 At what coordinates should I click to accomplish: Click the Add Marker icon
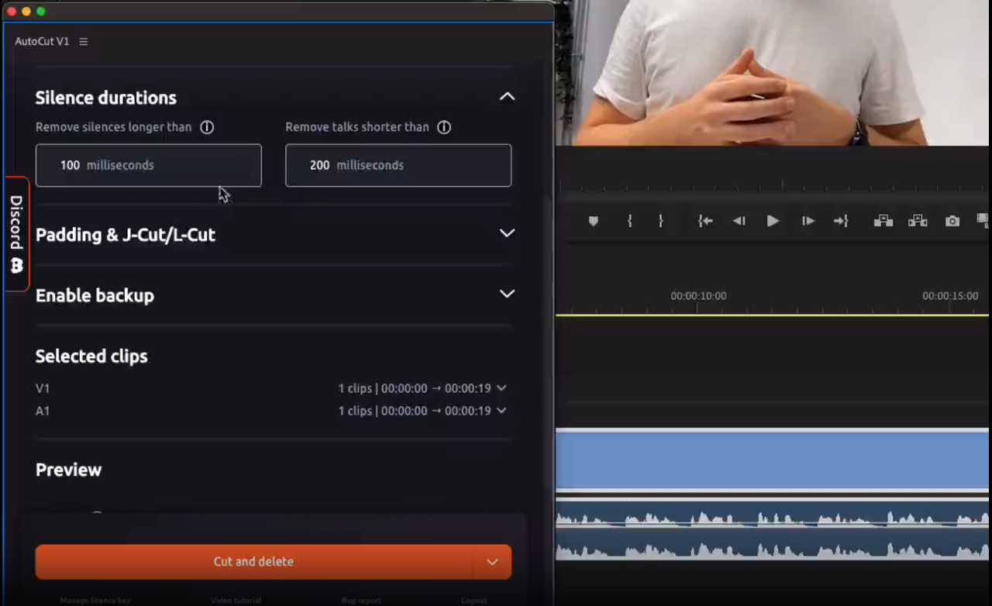click(594, 222)
